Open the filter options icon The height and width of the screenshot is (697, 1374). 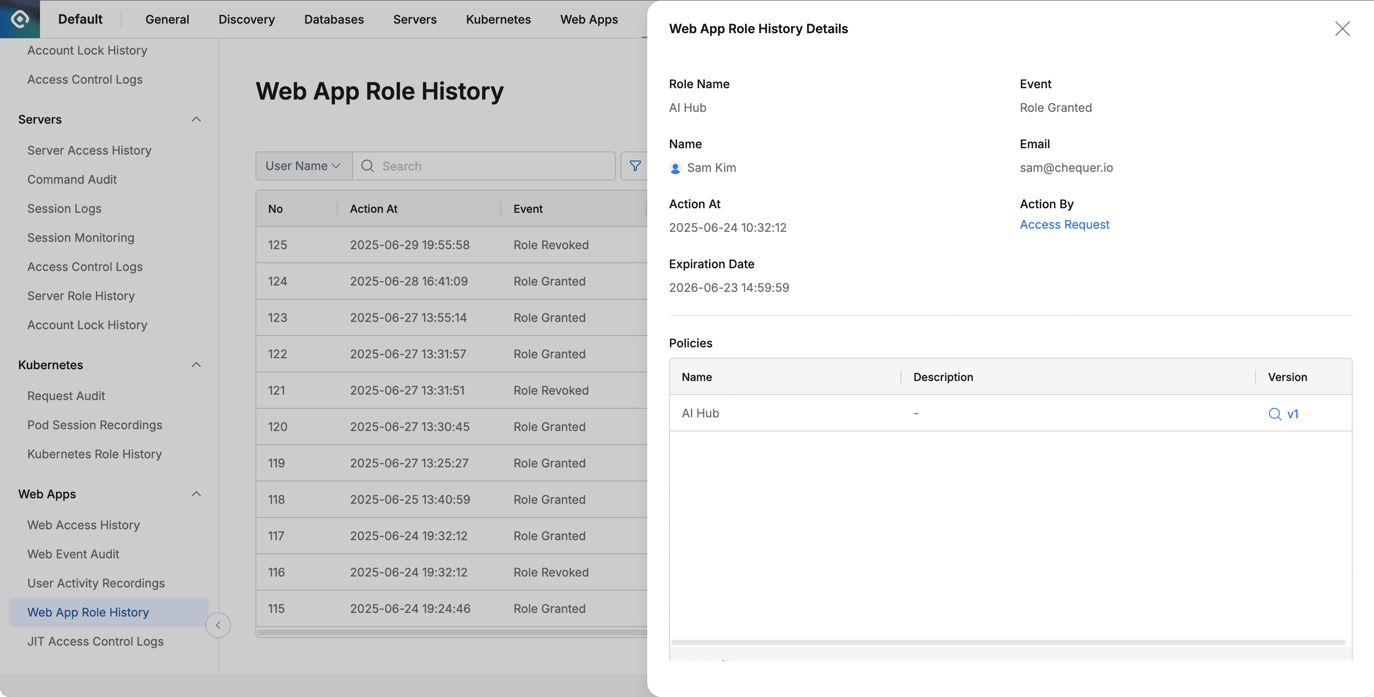[x=636, y=166]
